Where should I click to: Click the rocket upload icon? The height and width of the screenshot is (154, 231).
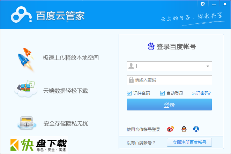click(x=26, y=59)
